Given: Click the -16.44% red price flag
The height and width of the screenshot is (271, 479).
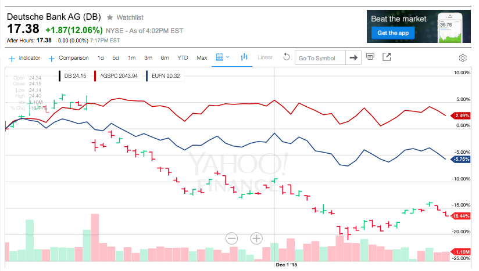Looking at the screenshot, I should (x=460, y=216).
